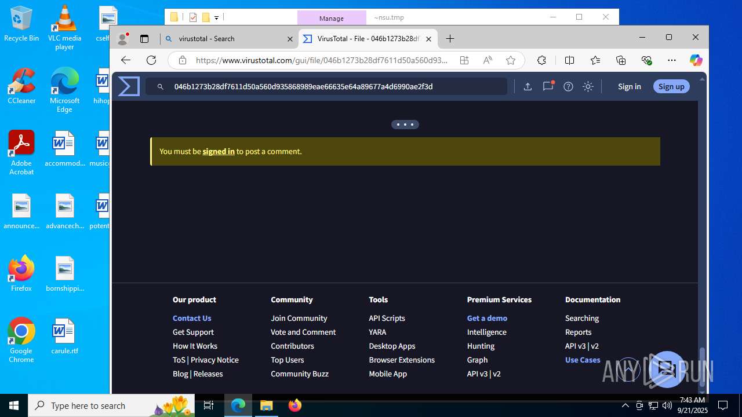This screenshot has width=742, height=417.
Task: Select the Manage tab in Explorer window
Action: coord(332,18)
